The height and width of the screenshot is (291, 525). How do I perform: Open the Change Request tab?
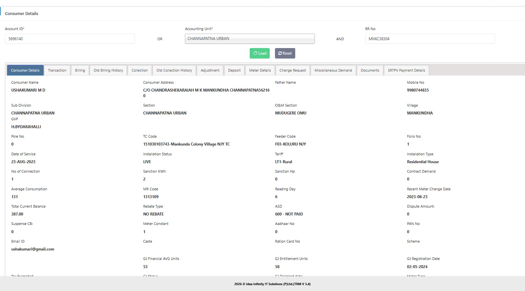[293, 70]
